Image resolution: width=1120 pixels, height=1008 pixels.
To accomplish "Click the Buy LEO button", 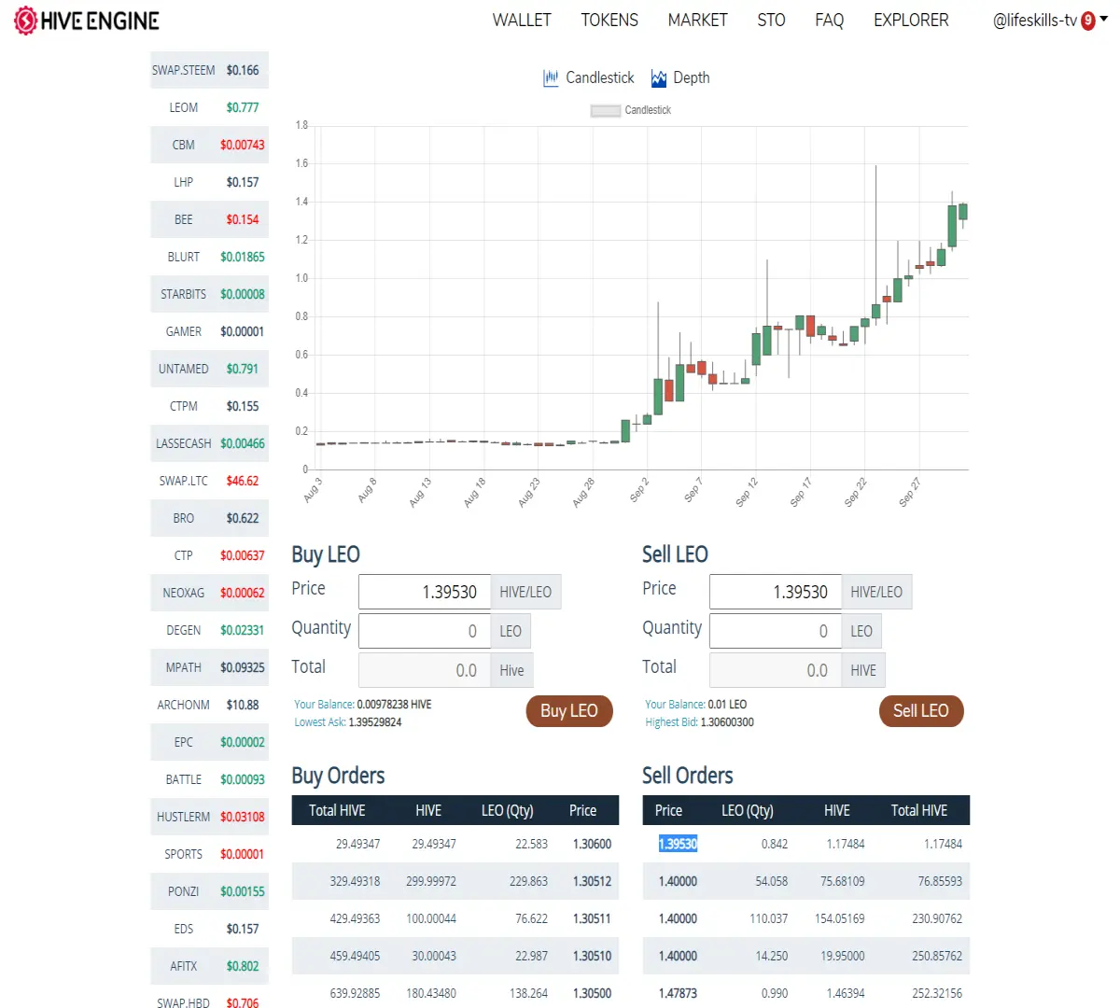I will [x=569, y=711].
